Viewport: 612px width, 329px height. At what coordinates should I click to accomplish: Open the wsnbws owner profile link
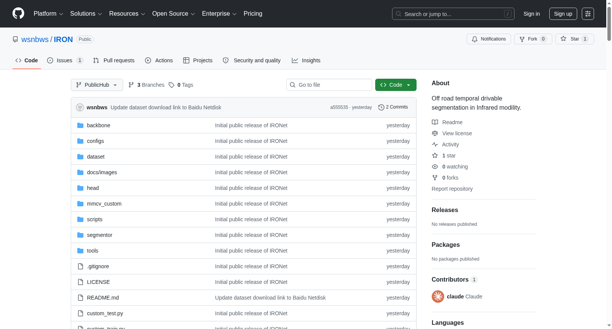[35, 39]
